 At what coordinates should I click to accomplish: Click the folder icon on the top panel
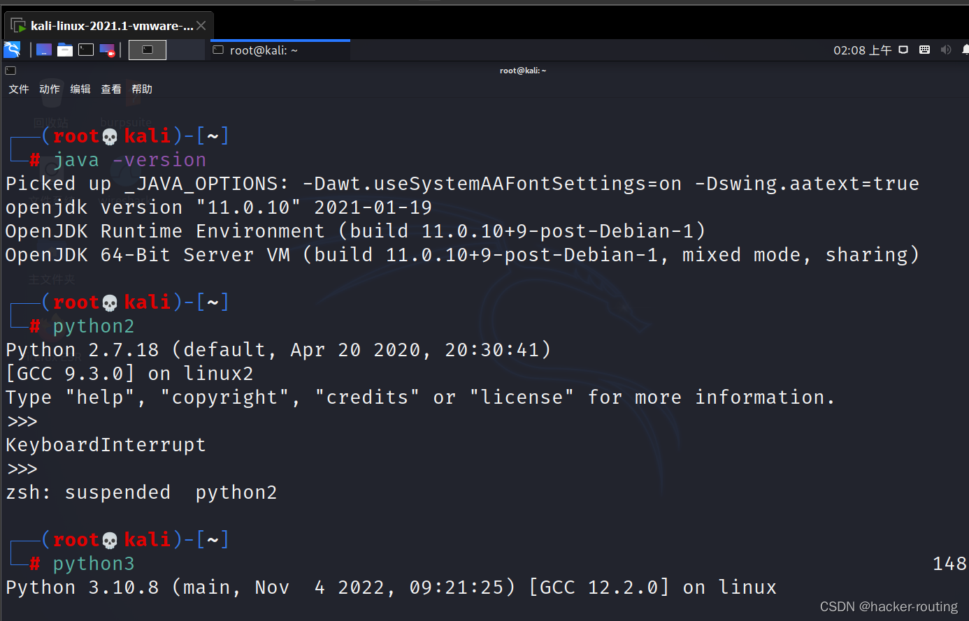pos(65,49)
